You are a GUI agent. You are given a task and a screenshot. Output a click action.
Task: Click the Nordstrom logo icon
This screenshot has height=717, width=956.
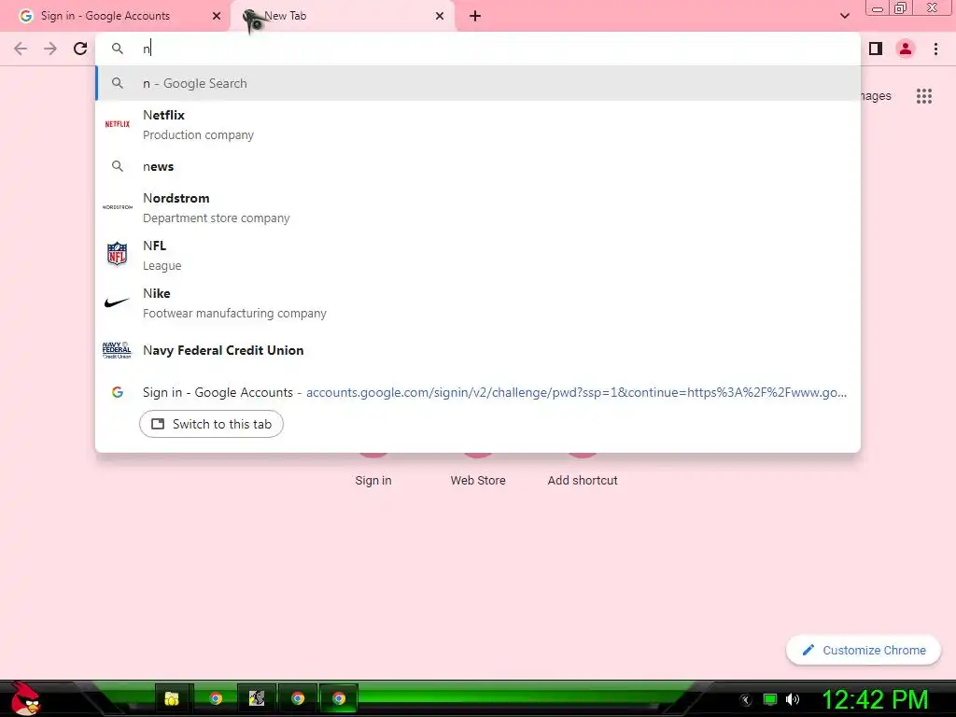pyautogui.click(x=117, y=207)
